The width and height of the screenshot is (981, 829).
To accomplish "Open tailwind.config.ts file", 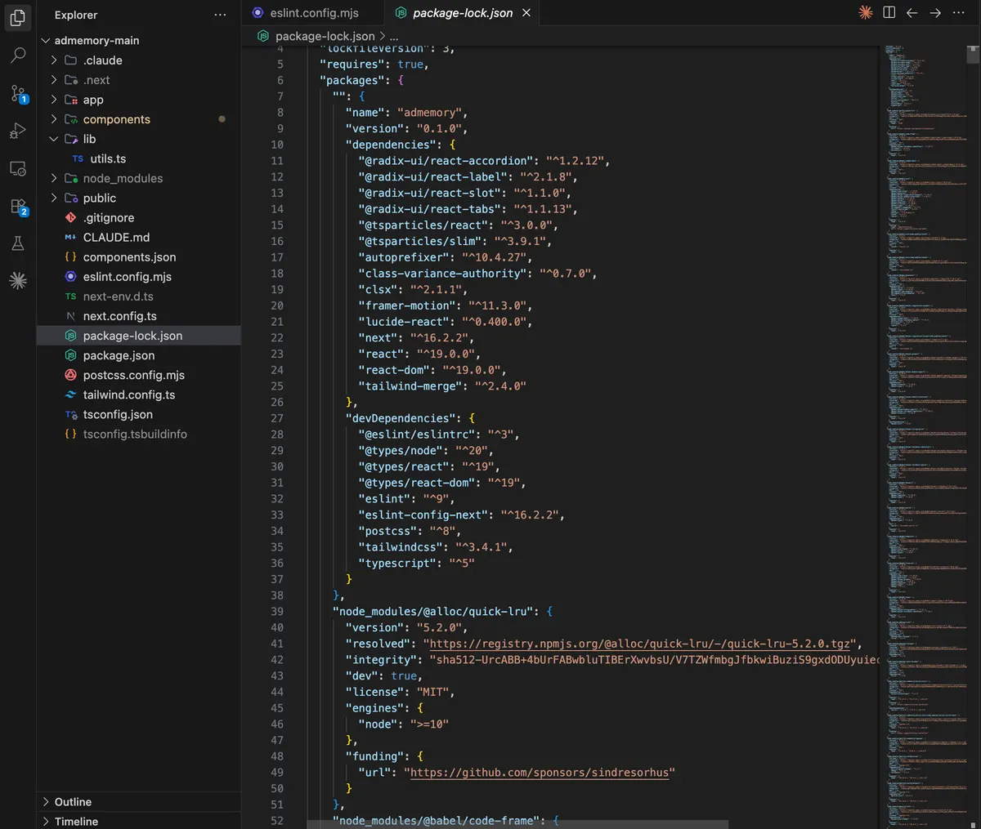I will click(x=139, y=394).
